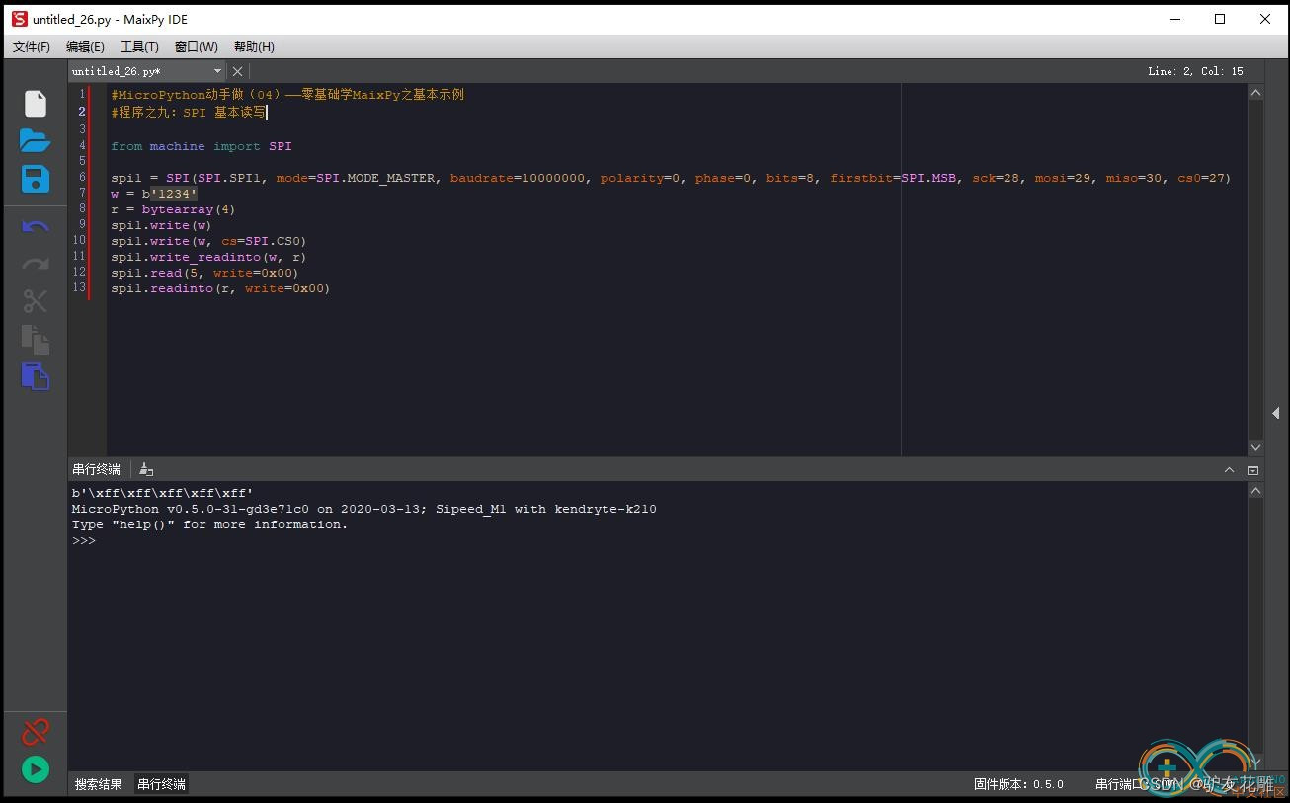
Task: Click the 固件版本: 0.5.0 status entry
Action: 1018,784
